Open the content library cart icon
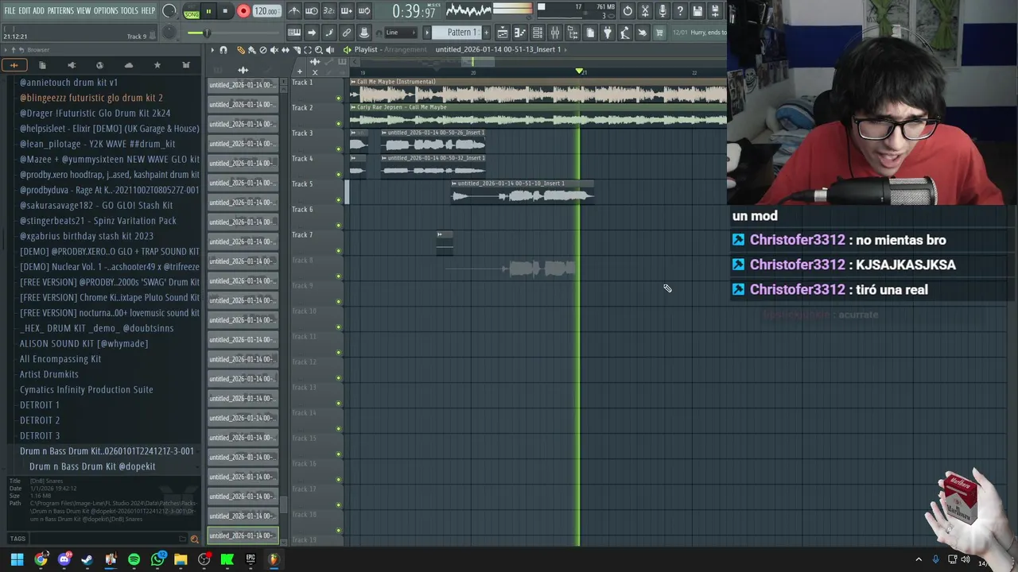1018x572 pixels. [x=659, y=33]
